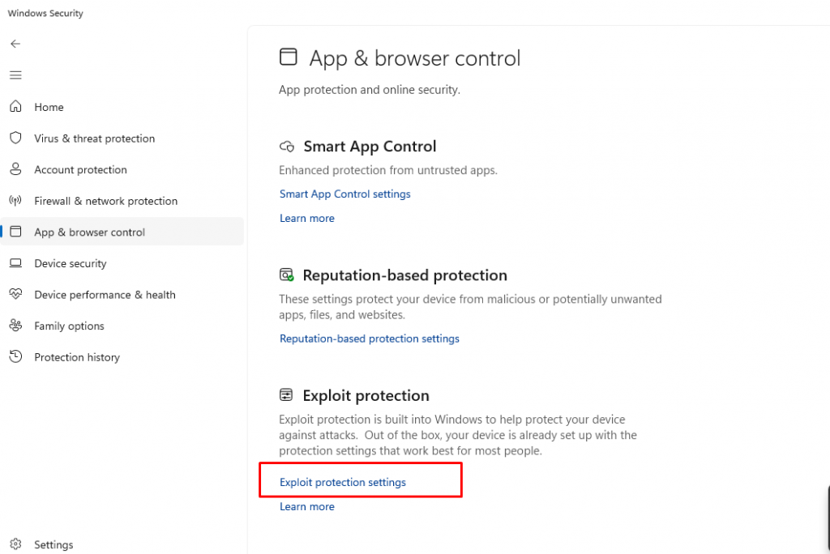Click the Settings gear icon

pos(16,544)
